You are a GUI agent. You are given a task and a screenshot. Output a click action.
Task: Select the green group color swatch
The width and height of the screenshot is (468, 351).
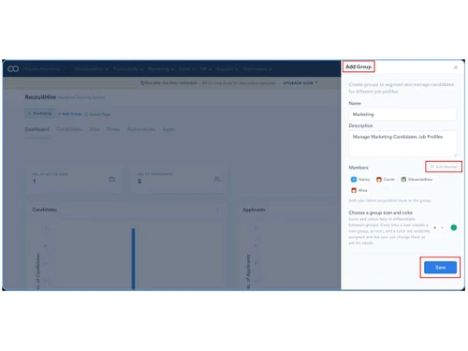pyautogui.click(x=454, y=227)
